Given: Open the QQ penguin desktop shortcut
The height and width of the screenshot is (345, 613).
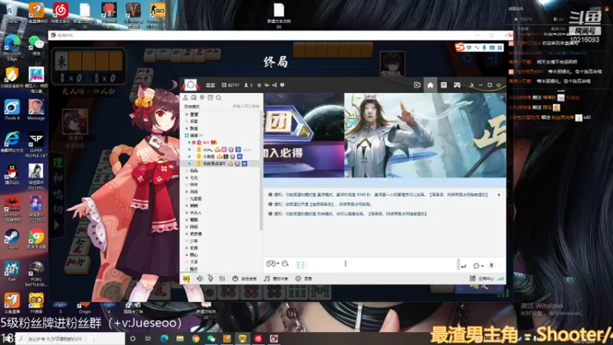Looking at the screenshot, I should [x=11, y=175].
